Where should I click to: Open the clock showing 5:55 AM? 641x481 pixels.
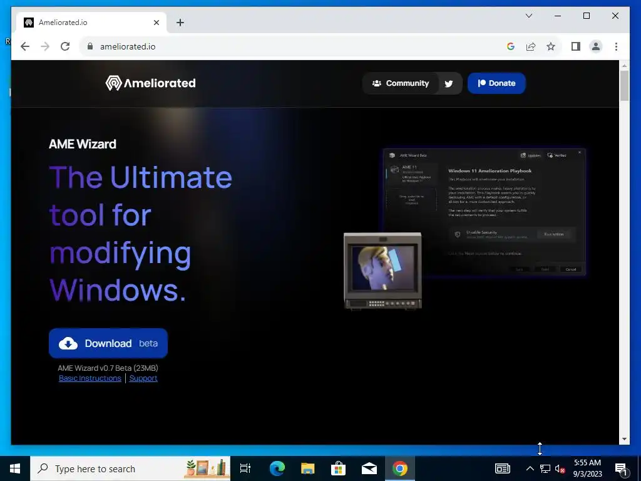click(587, 468)
